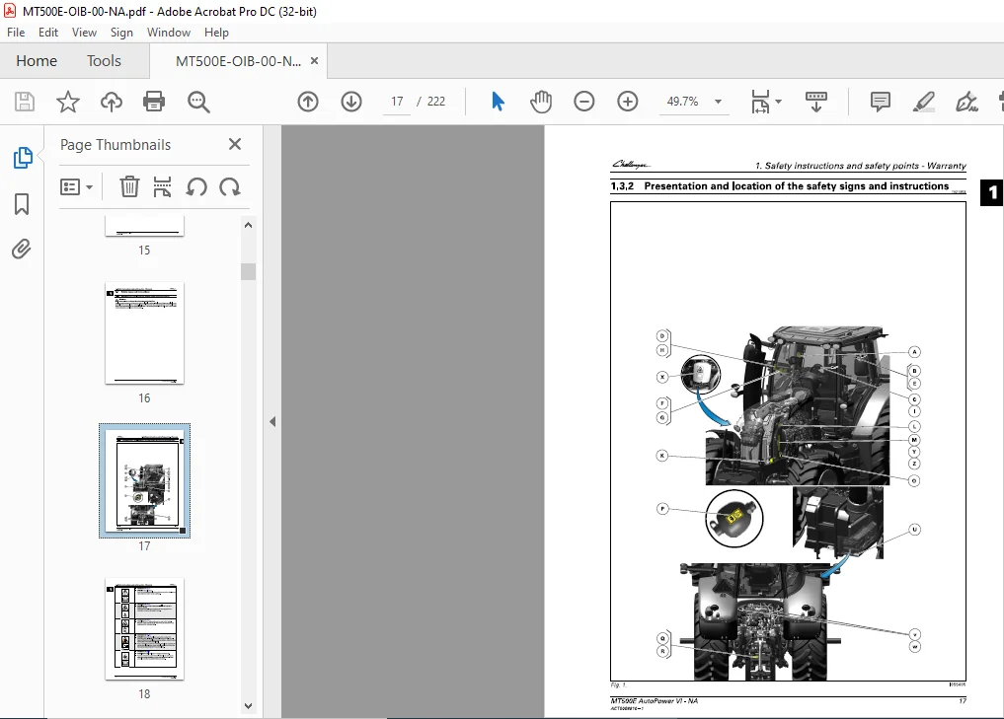Rotate page clockwise

pyautogui.click(x=230, y=186)
